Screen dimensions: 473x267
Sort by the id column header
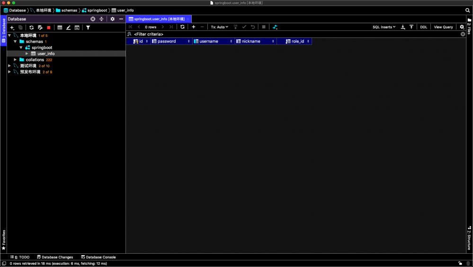tap(138, 41)
